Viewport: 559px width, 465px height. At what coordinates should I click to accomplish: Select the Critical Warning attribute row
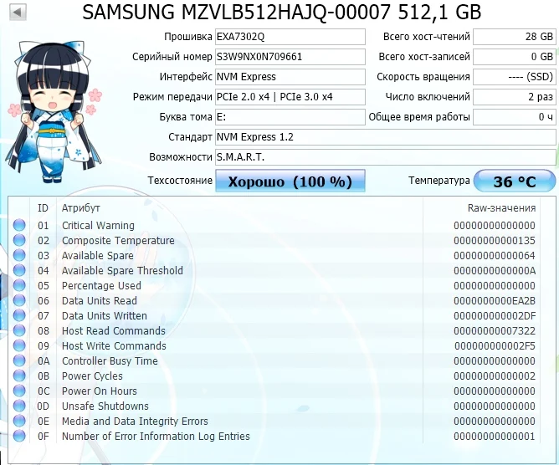(x=274, y=225)
